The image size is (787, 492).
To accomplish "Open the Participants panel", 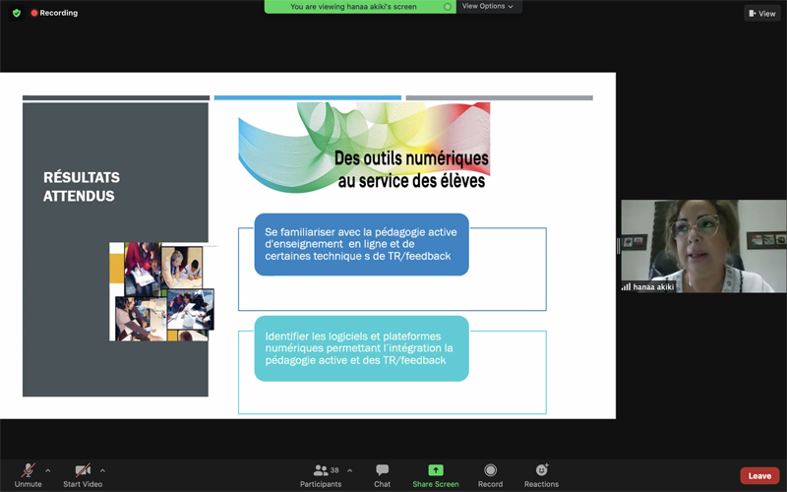I will (321, 470).
